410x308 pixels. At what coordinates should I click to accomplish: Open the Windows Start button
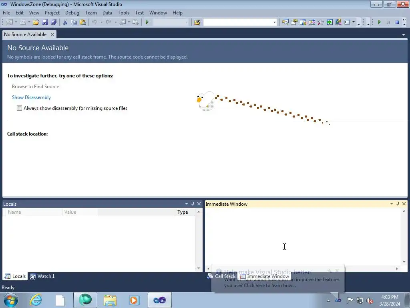(10, 300)
